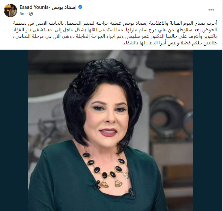This screenshot has height=211, width=223.
Task: Click the Arabic page name إسعاد يونس
Action: (64, 7)
